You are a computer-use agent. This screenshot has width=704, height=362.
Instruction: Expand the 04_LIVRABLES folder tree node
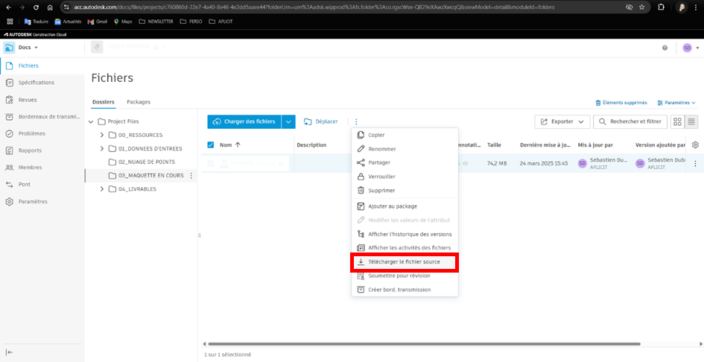click(x=102, y=189)
